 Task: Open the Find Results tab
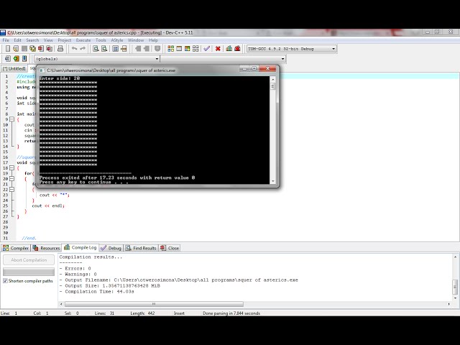point(141,248)
